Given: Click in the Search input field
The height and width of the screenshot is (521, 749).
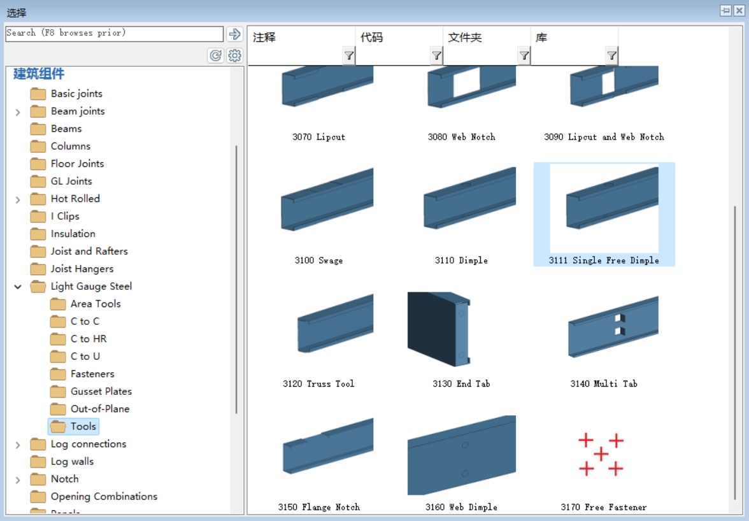Looking at the screenshot, I should click(114, 33).
